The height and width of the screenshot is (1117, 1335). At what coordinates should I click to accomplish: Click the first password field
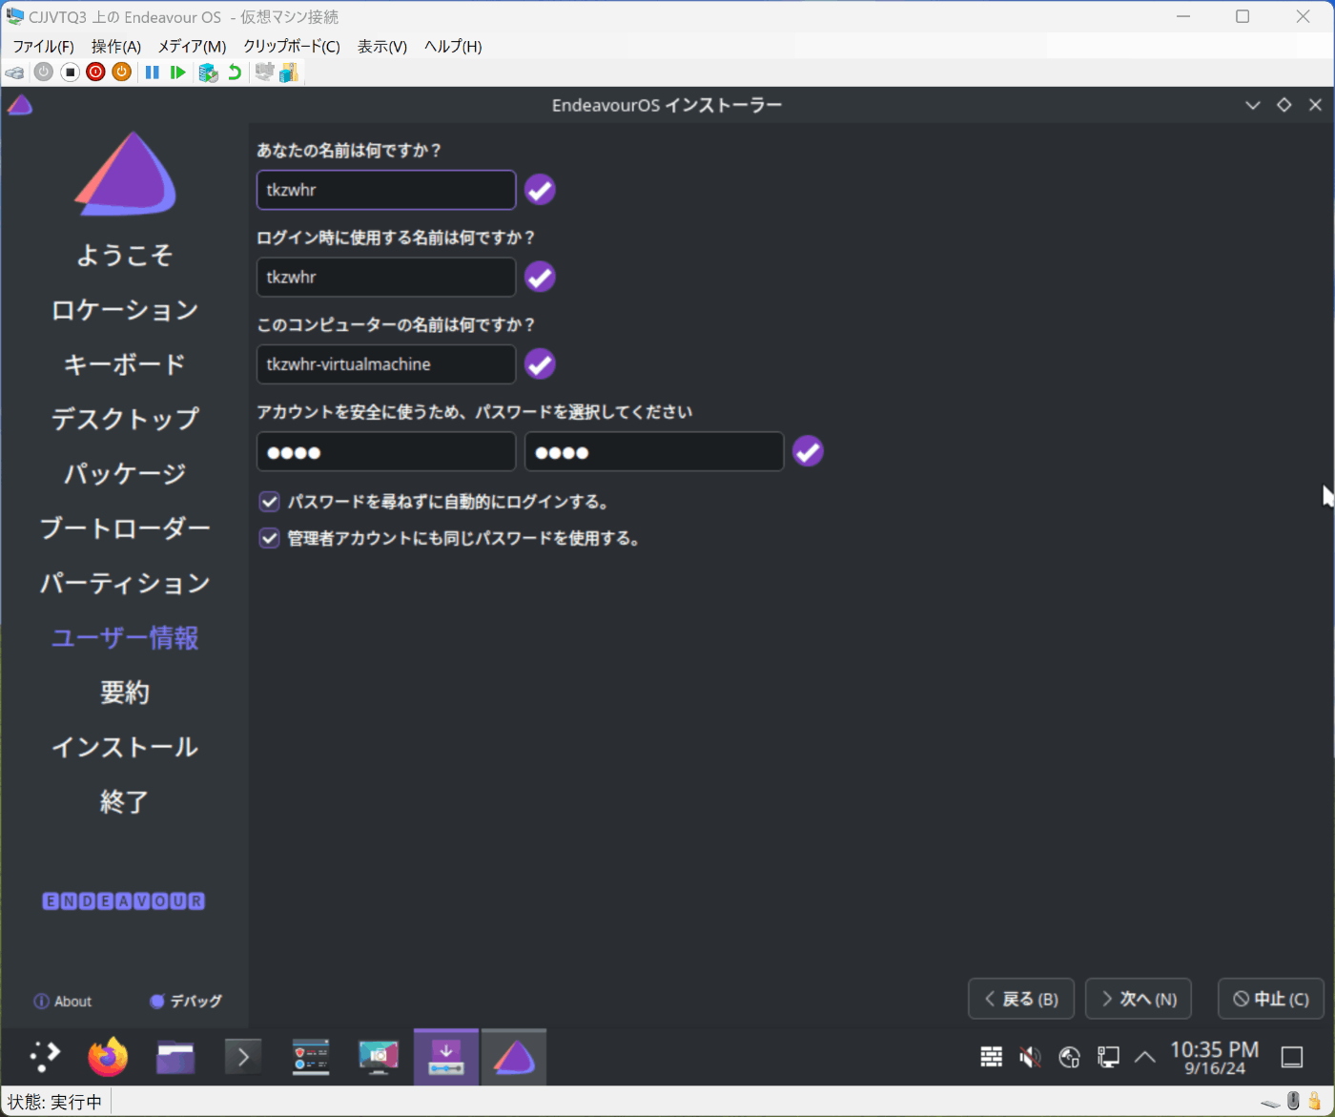pos(386,451)
